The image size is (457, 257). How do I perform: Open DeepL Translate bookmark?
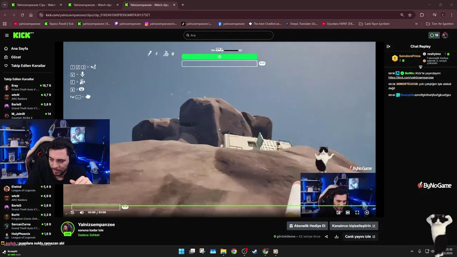(x=301, y=24)
